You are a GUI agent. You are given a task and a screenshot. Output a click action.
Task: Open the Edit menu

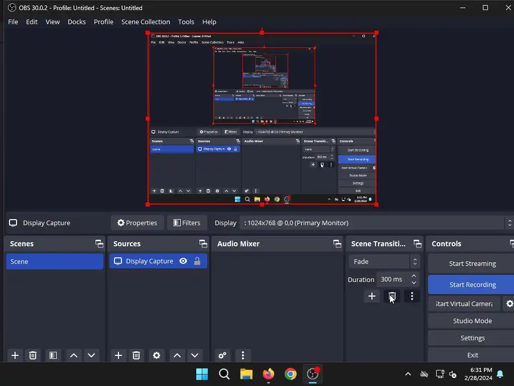click(32, 22)
